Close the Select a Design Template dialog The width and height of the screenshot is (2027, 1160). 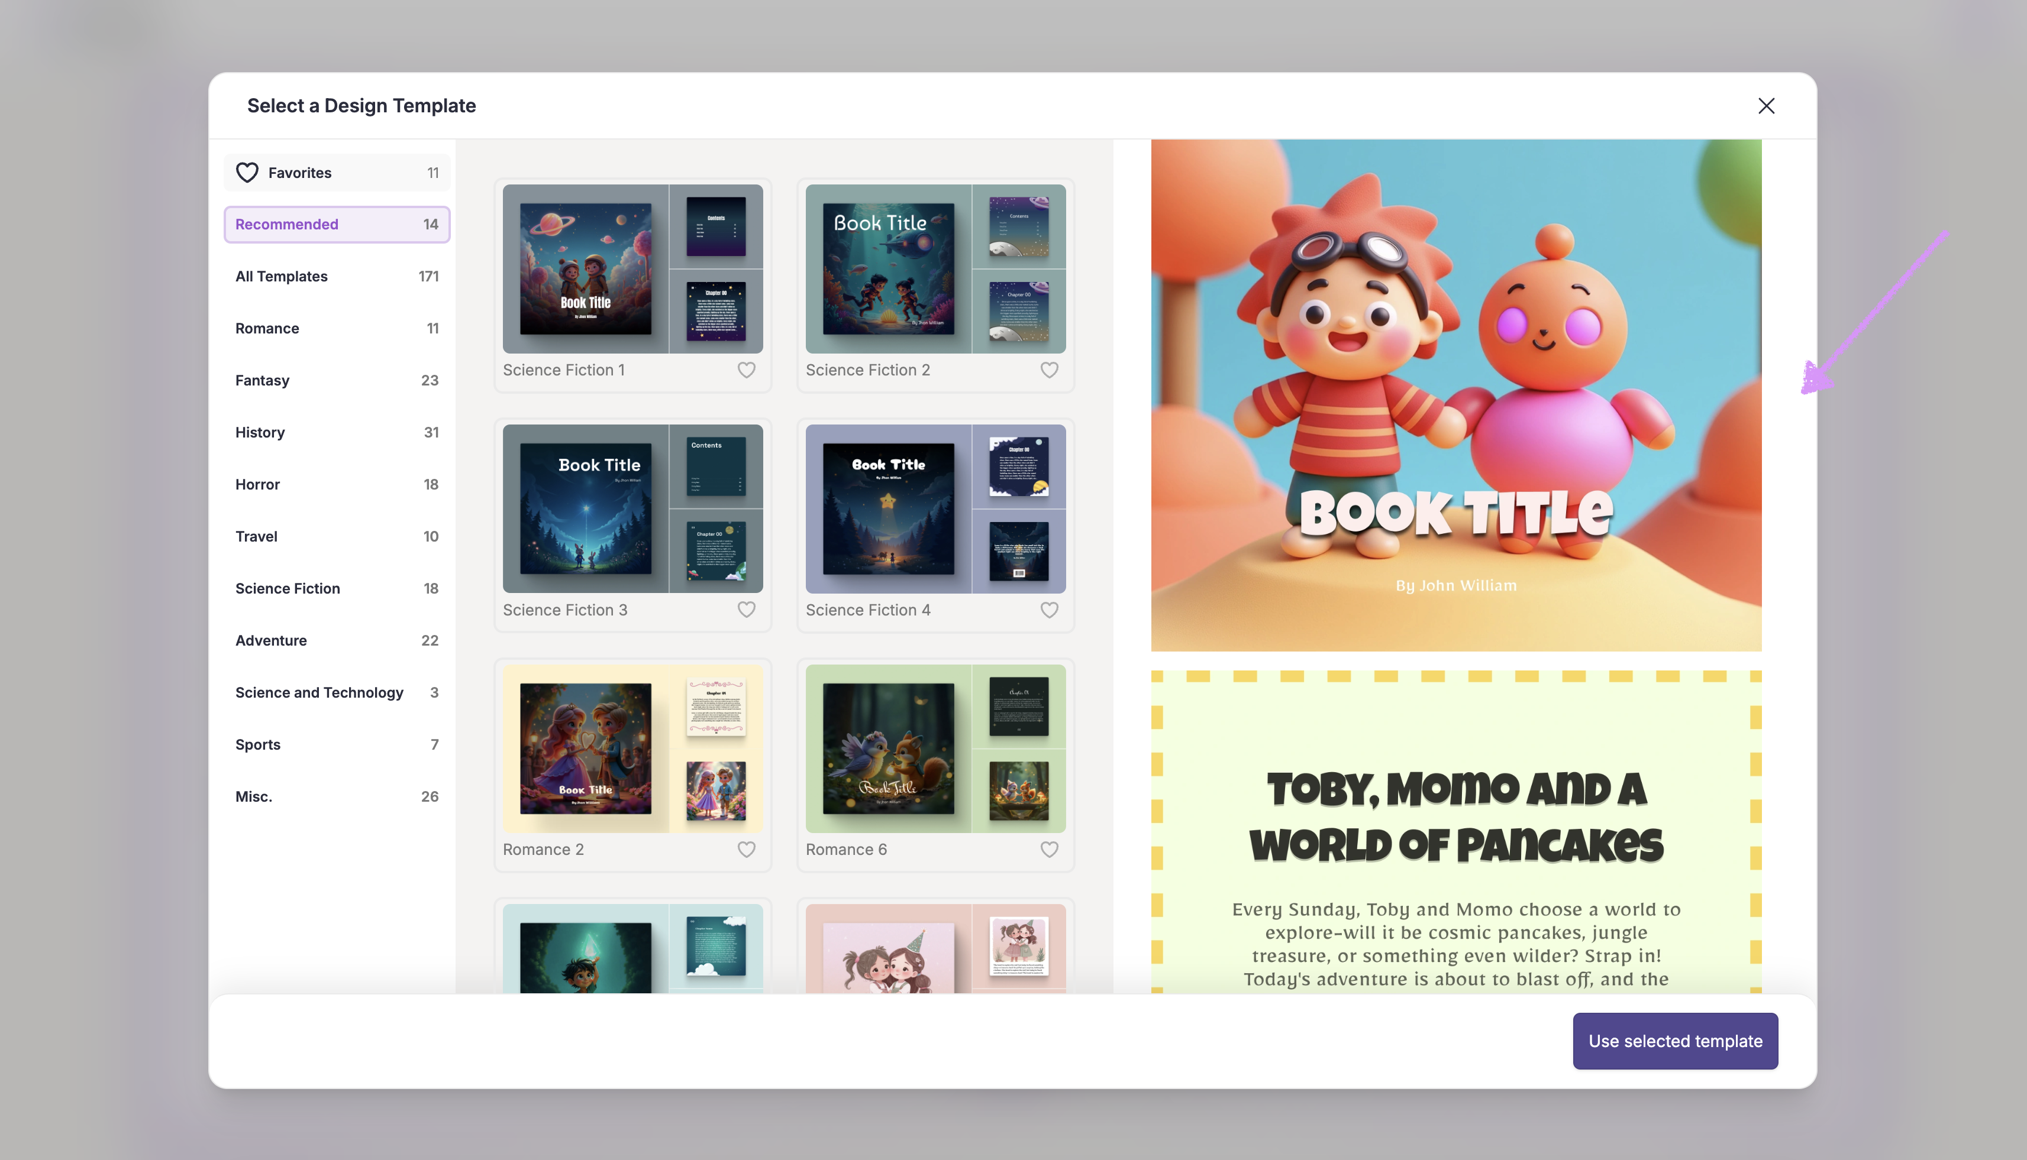[1765, 106]
